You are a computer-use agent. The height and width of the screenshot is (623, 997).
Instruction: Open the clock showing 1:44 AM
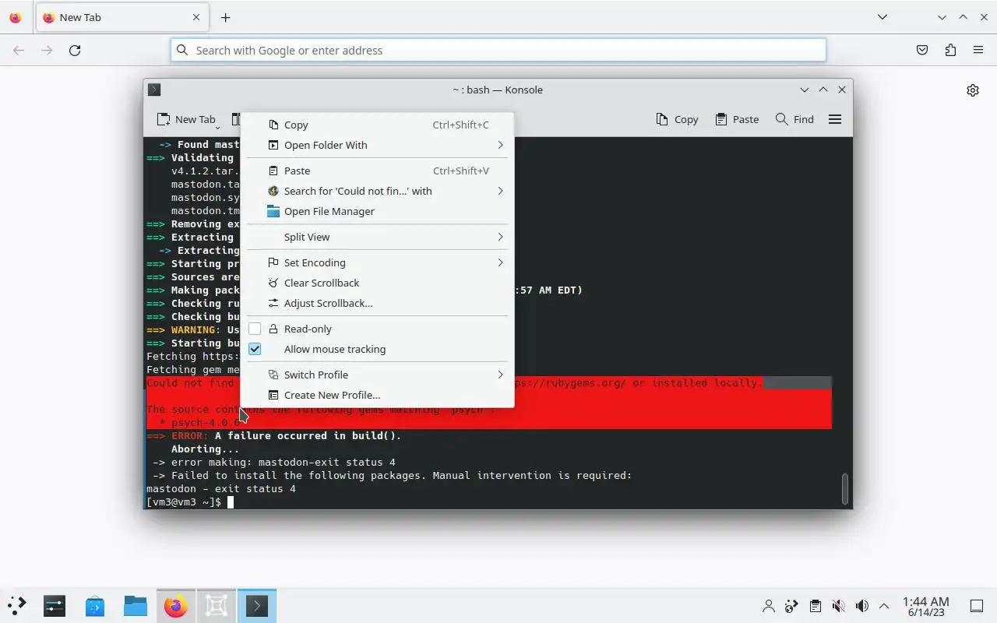tap(925, 606)
